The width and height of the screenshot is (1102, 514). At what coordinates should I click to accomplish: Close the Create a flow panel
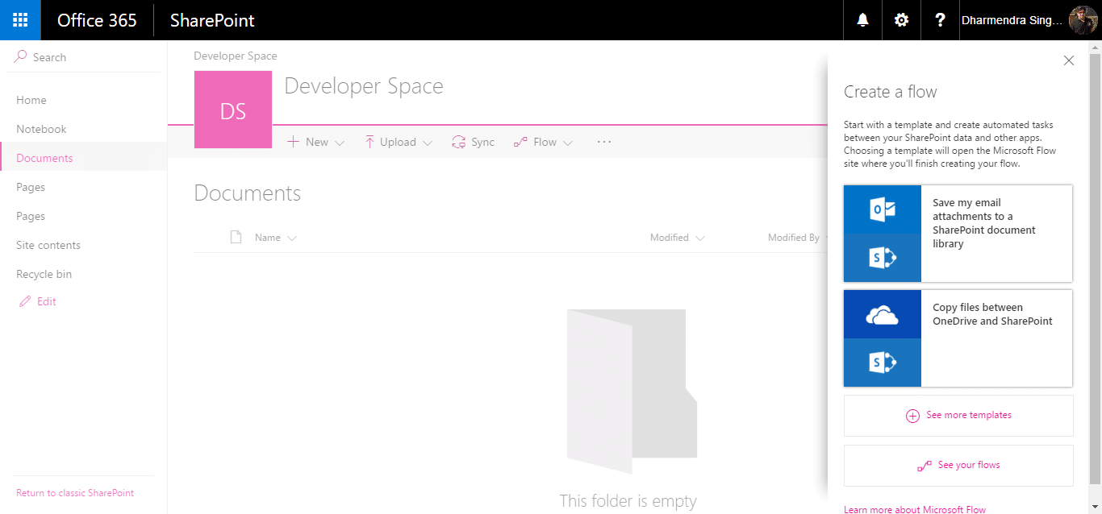[1069, 60]
